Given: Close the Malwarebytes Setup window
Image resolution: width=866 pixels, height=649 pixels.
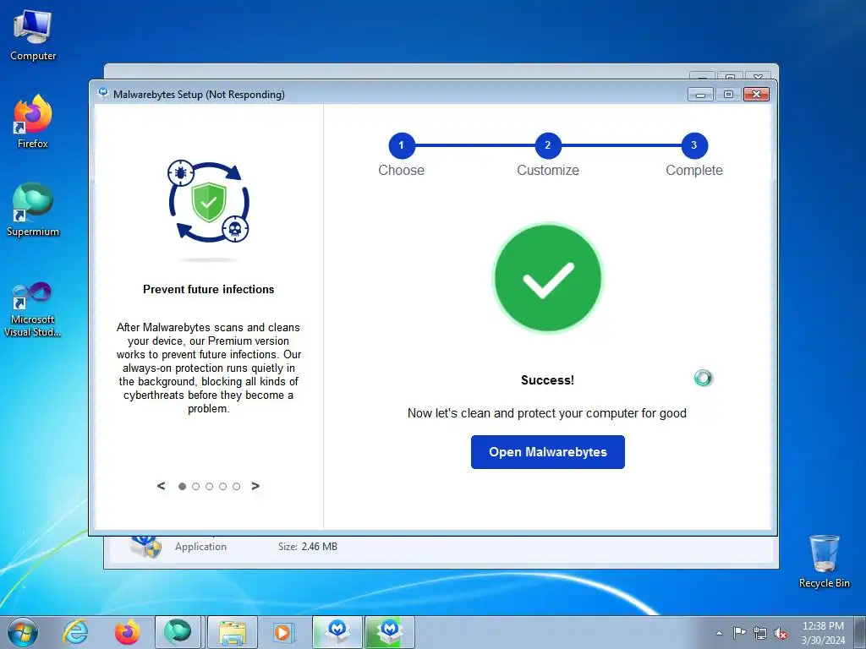Looking at the screenshot, I should 756,95.
